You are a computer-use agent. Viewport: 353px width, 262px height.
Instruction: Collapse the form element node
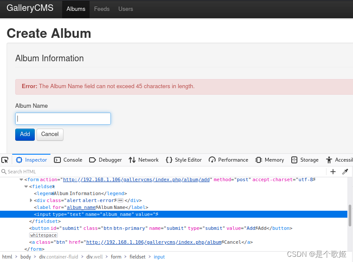coord(21,179)
